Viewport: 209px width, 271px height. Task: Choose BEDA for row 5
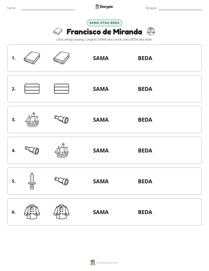pos(145,181)
